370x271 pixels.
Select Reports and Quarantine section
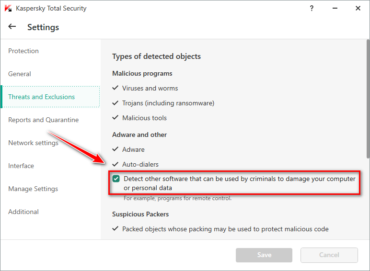[x=43, y=120]
